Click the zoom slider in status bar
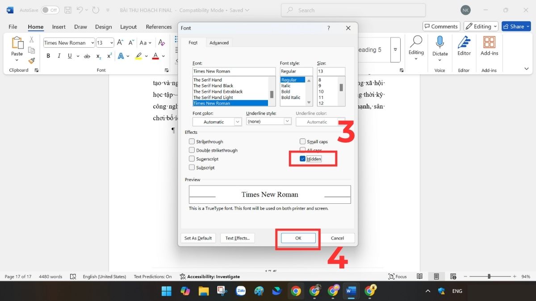Viewport: 536px width, 301px height. pyautogui.click(x=489, y=276)
